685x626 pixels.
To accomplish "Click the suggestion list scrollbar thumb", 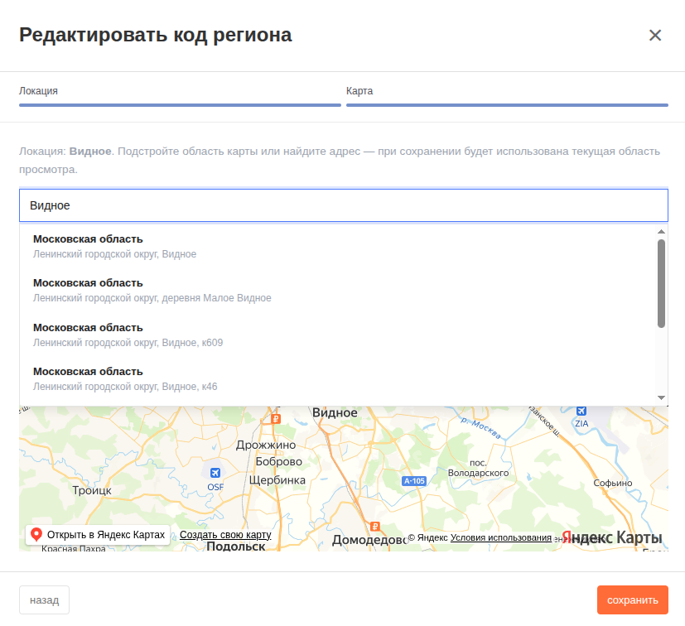I will (661, 283).
